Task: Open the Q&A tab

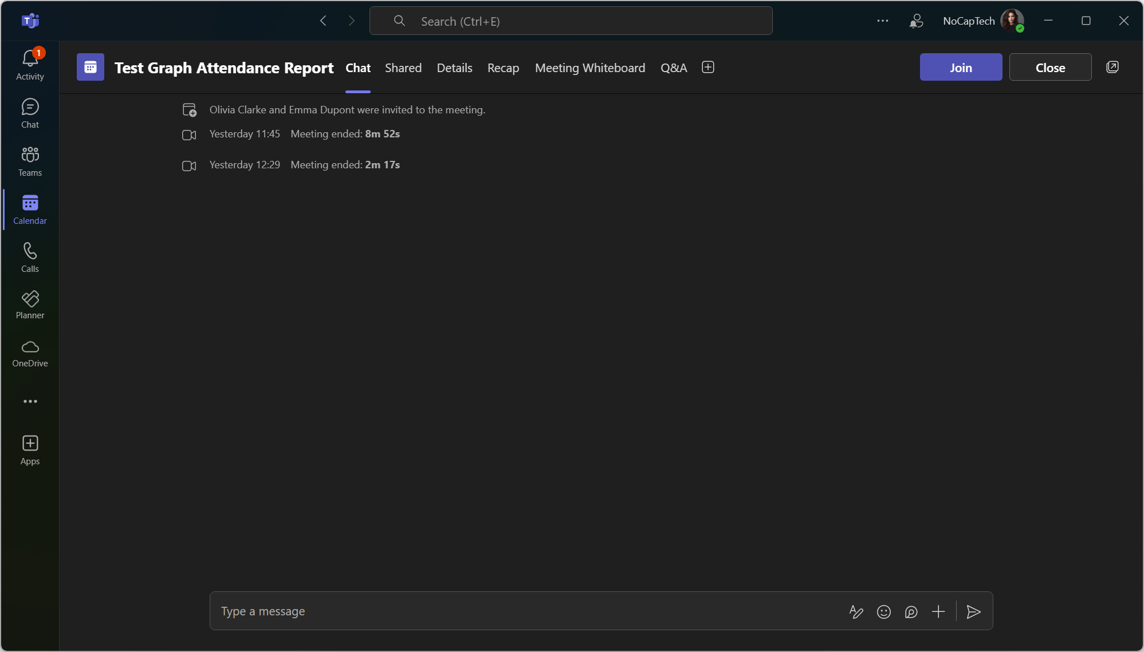Action: coord(673,67)
